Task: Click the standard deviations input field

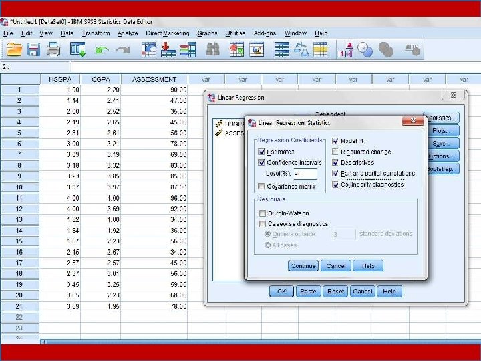Action: click(343, 234)
